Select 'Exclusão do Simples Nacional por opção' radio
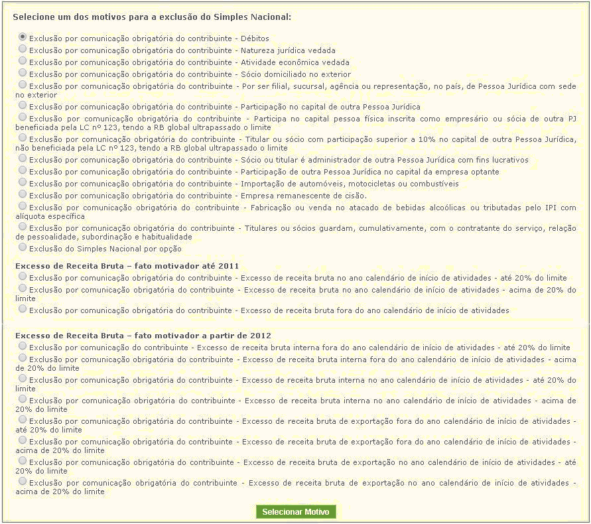 (x=23, y=247)
